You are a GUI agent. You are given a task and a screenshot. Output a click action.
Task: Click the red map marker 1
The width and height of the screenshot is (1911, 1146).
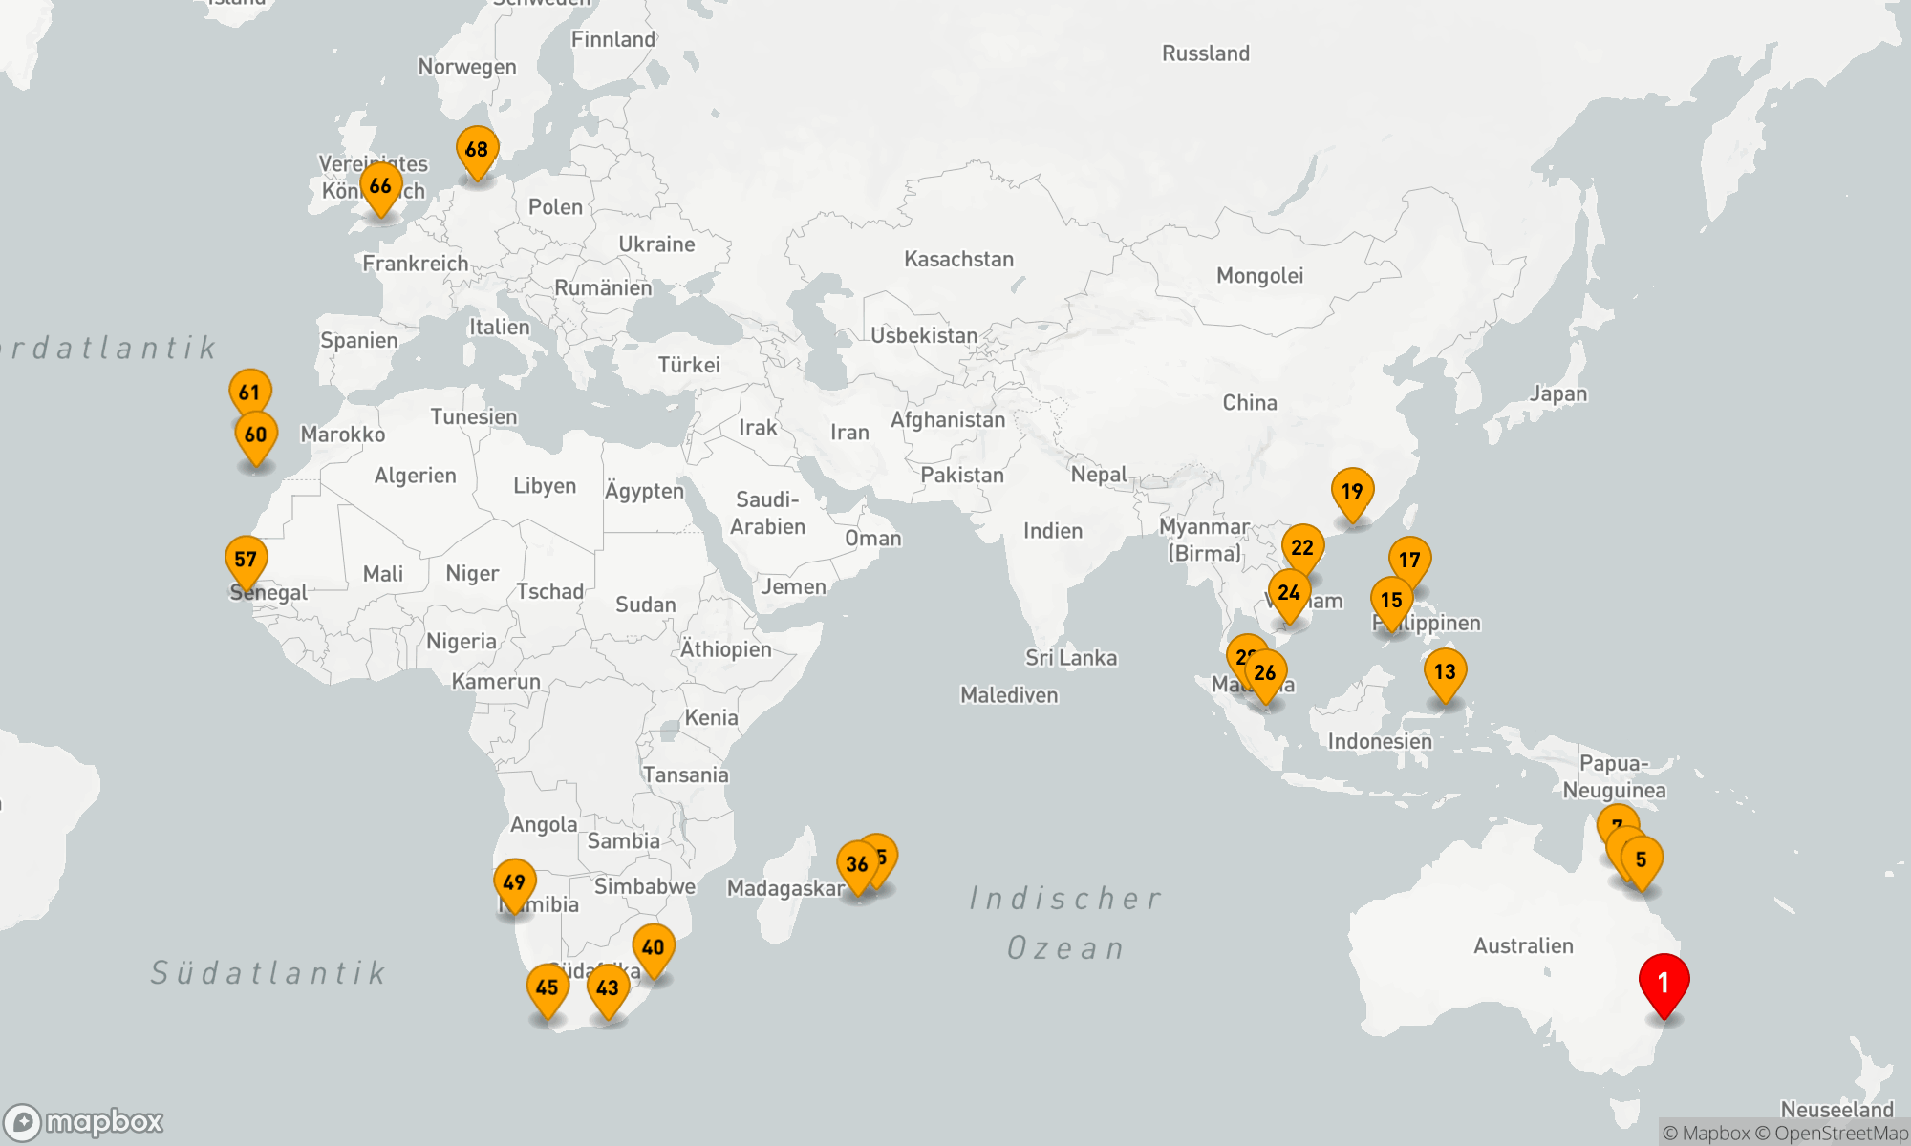(x=1664, y=983)
